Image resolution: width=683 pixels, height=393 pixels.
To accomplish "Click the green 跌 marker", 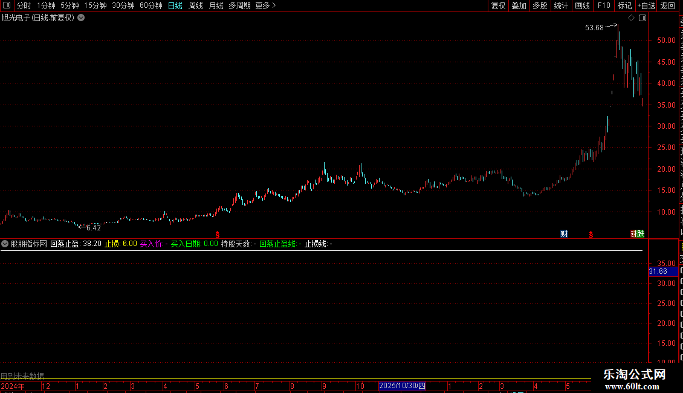I will 641,234.
